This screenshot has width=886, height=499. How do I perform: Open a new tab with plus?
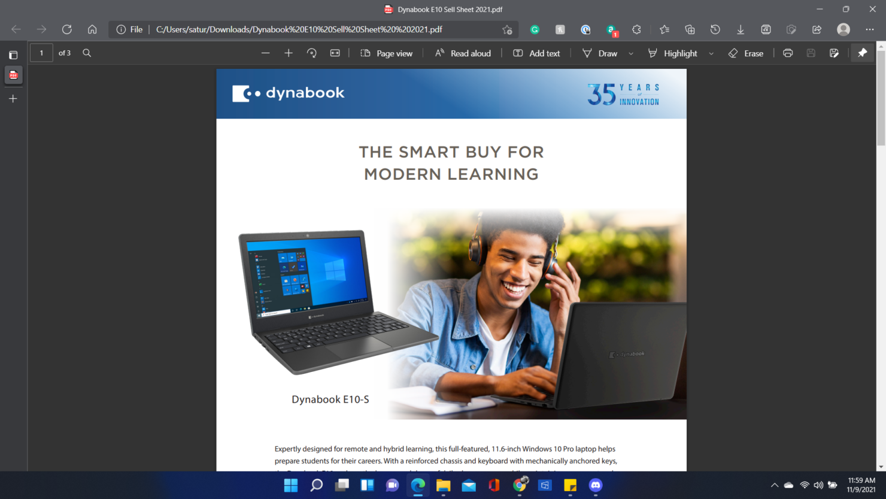coord(13,99)
